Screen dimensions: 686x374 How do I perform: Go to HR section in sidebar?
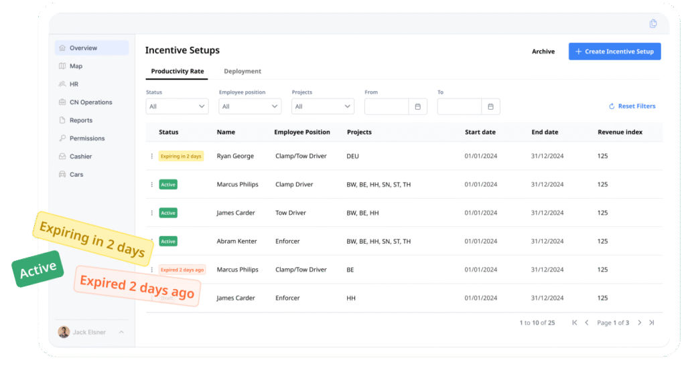(x=74, y=84)
